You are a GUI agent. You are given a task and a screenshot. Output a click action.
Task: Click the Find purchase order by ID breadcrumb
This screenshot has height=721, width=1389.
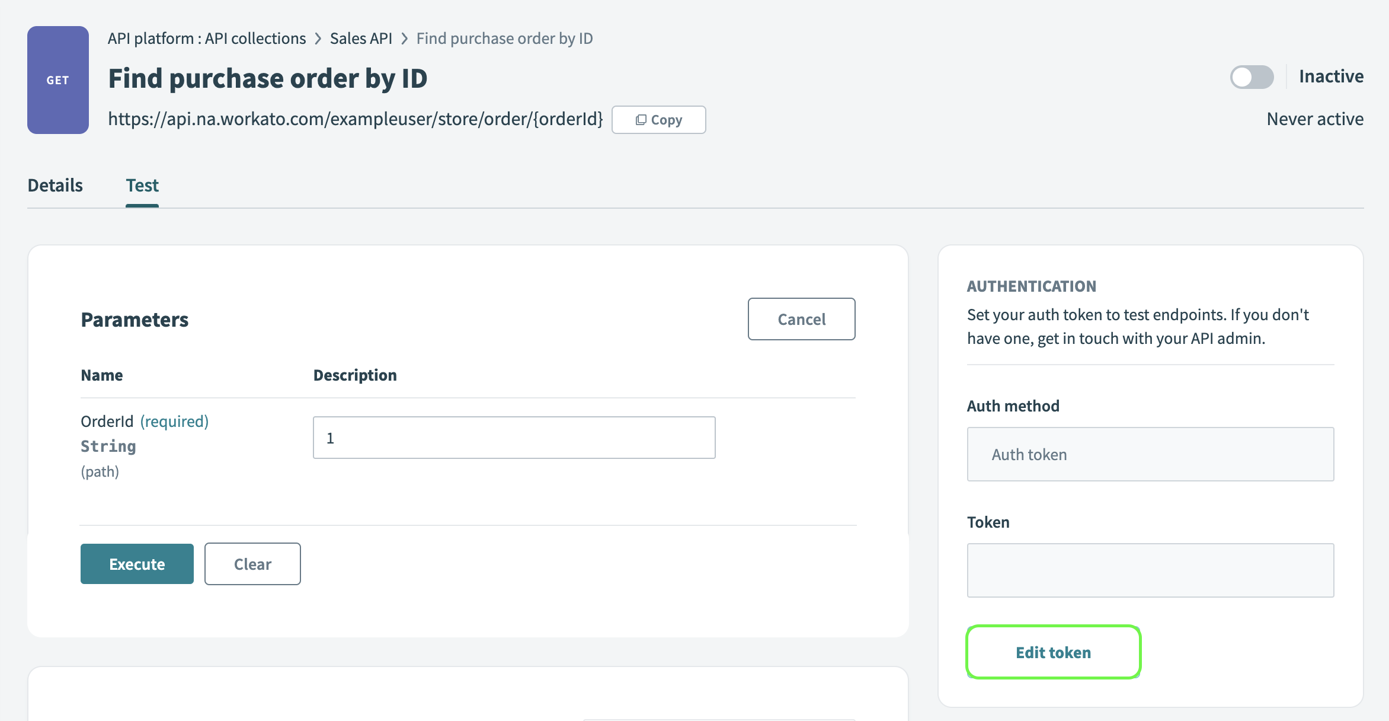[504, 39]
